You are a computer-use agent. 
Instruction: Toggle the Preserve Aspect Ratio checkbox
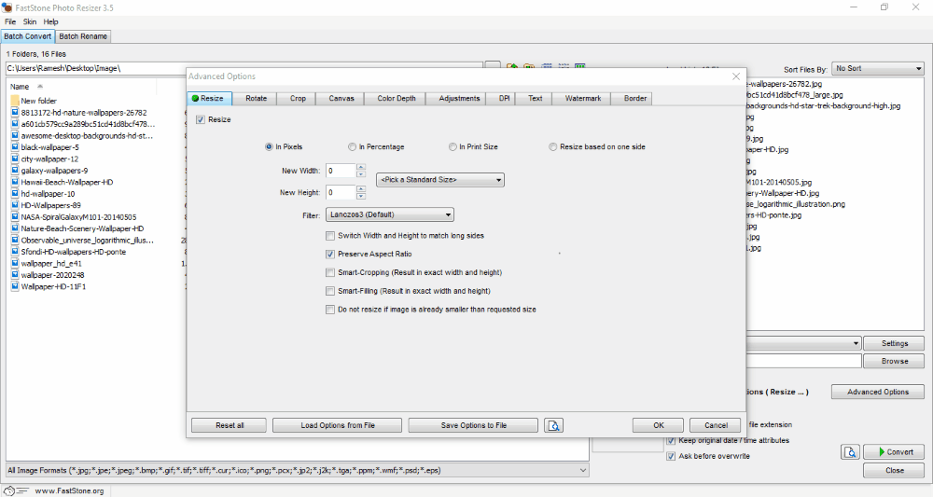(x=330, y=254)
